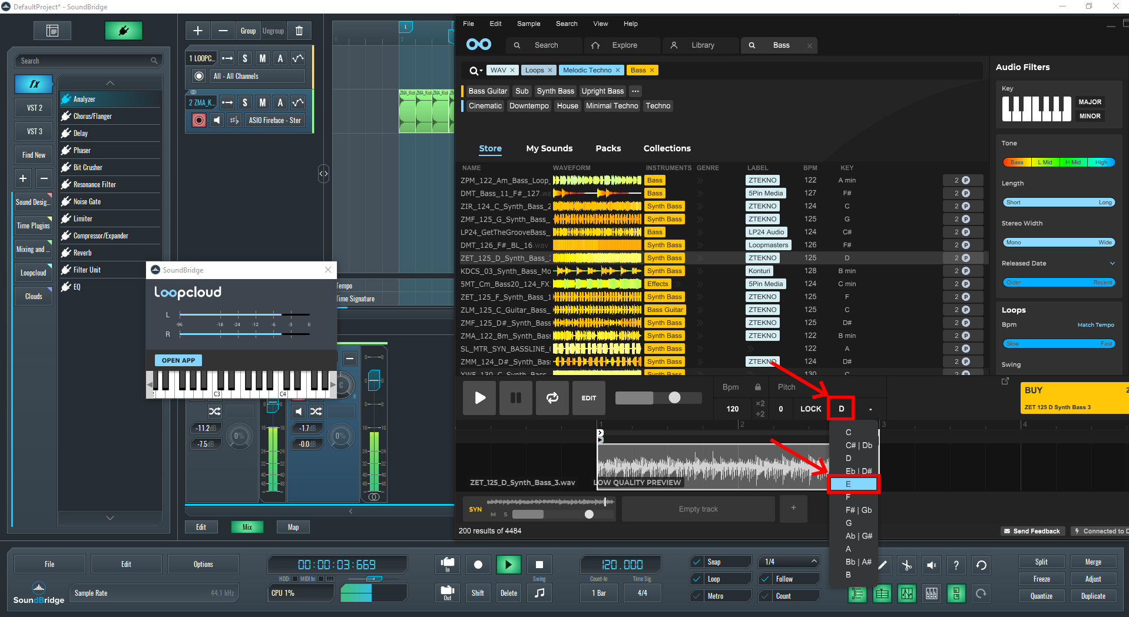This screenshot has width=1129, height=617.
Task: Click the BPM lock padlock icon
Action: pos(758,387)
